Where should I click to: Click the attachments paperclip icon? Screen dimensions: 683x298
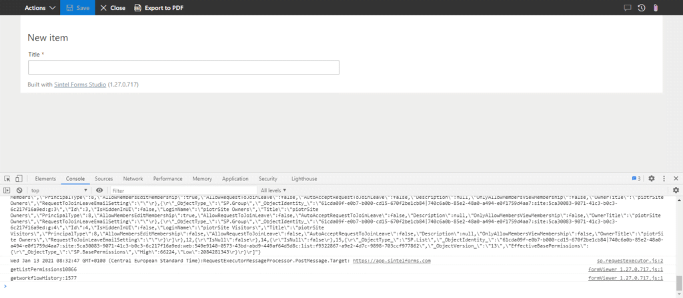656,8
